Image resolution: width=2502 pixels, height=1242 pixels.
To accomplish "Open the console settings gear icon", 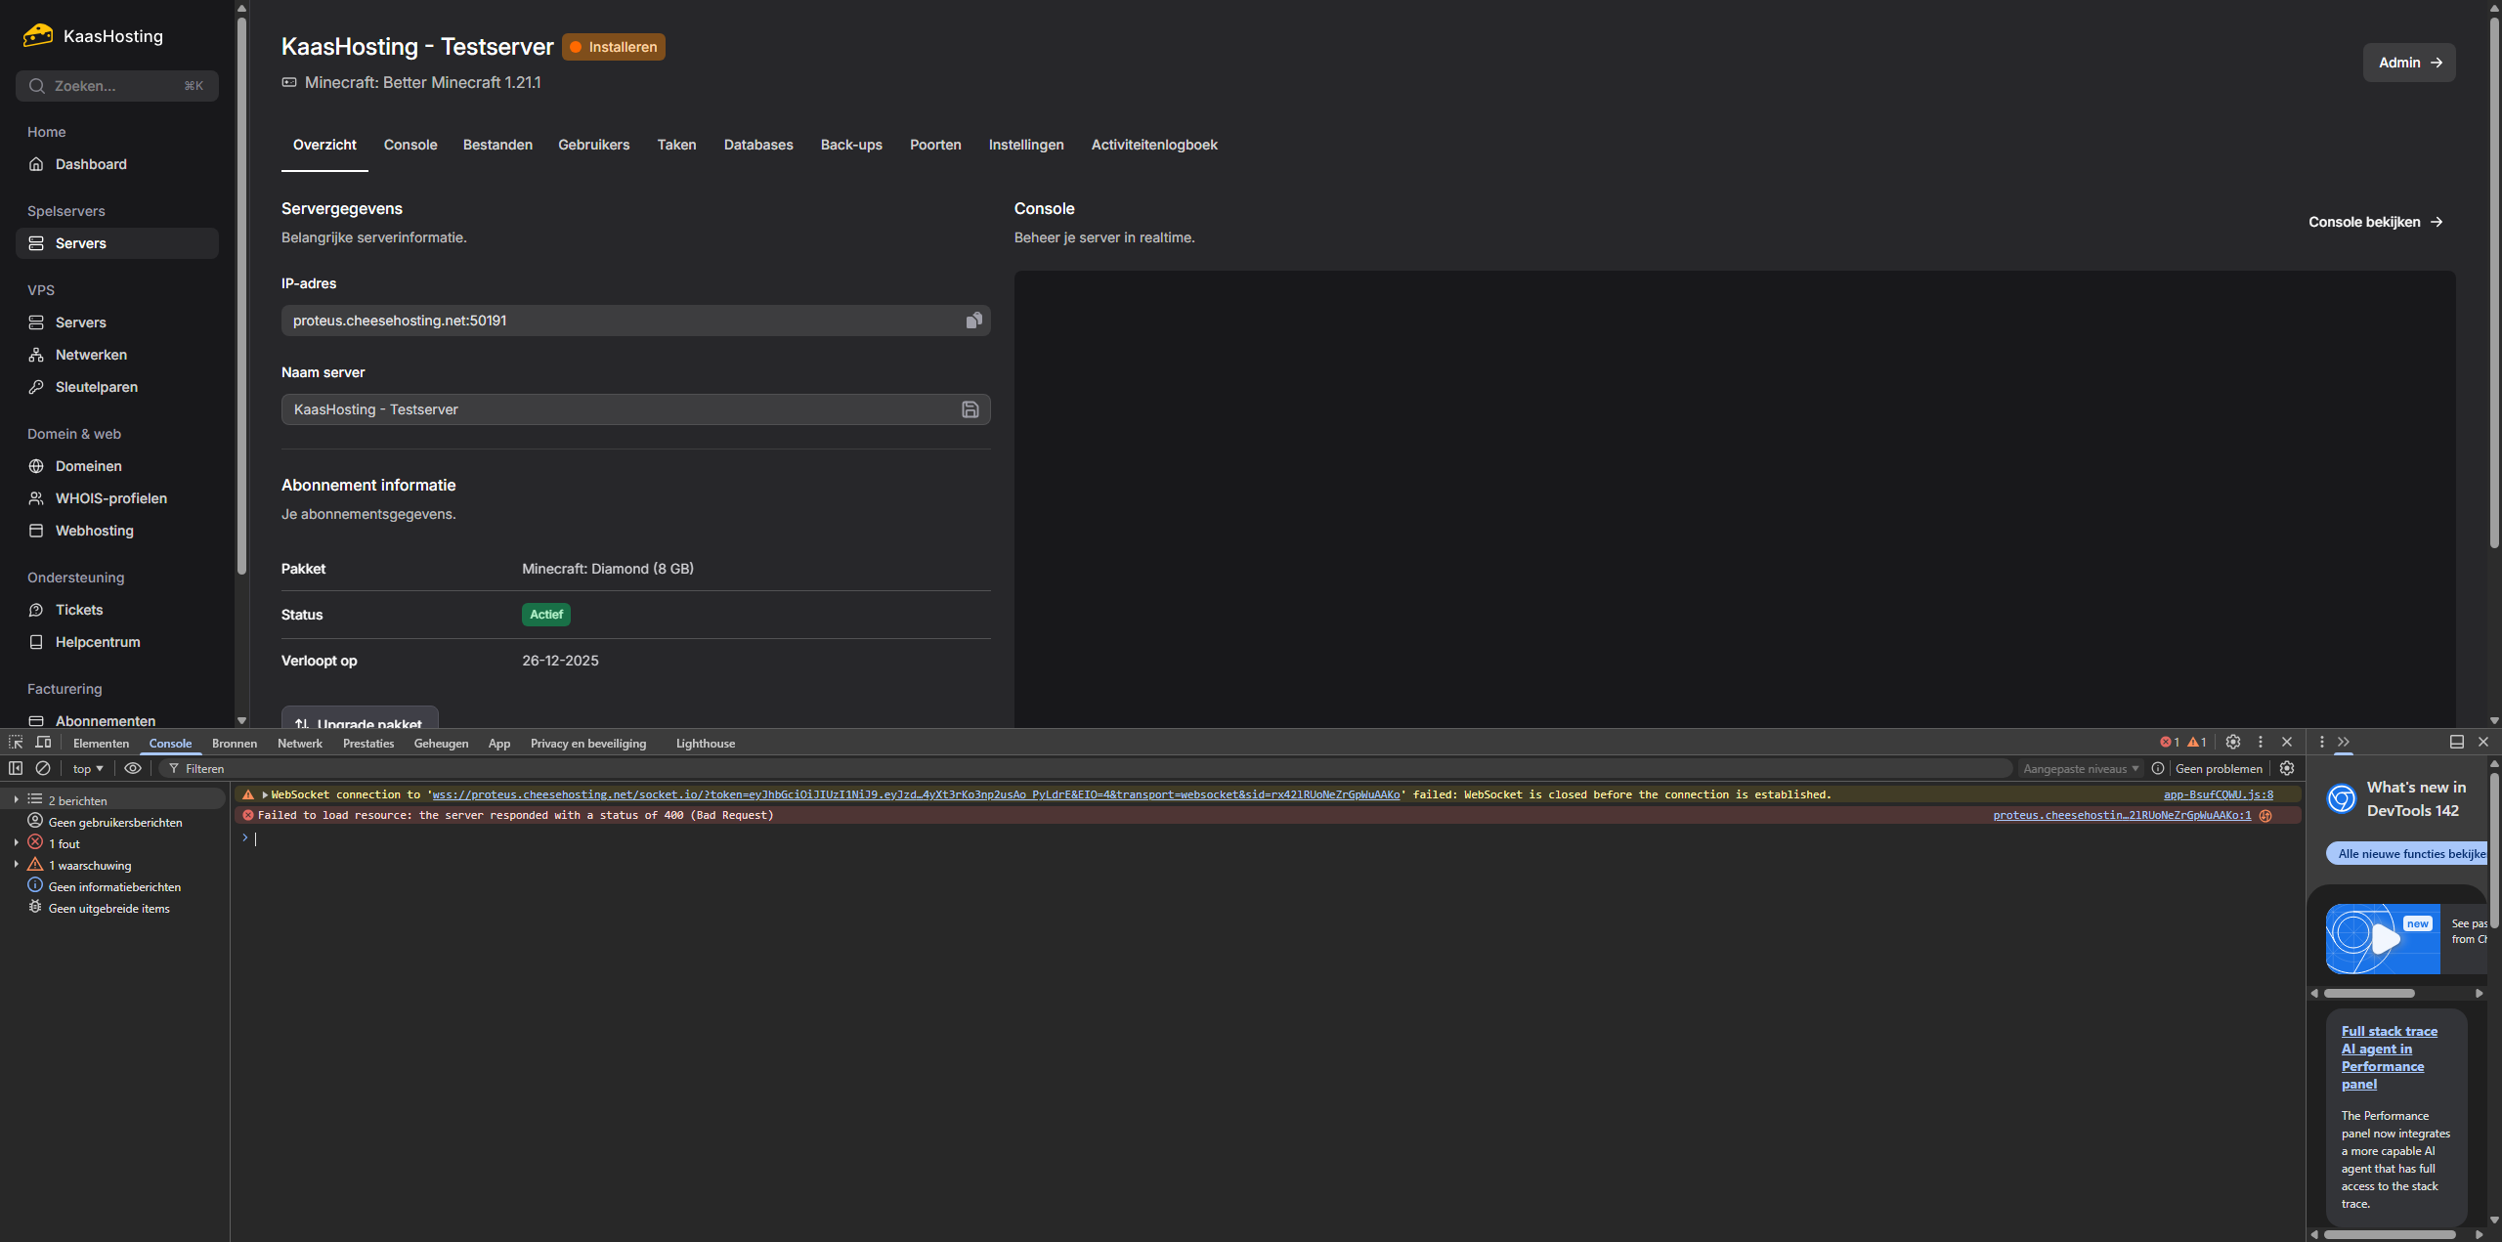I will pyautogui.click(x=2287, y=768).
